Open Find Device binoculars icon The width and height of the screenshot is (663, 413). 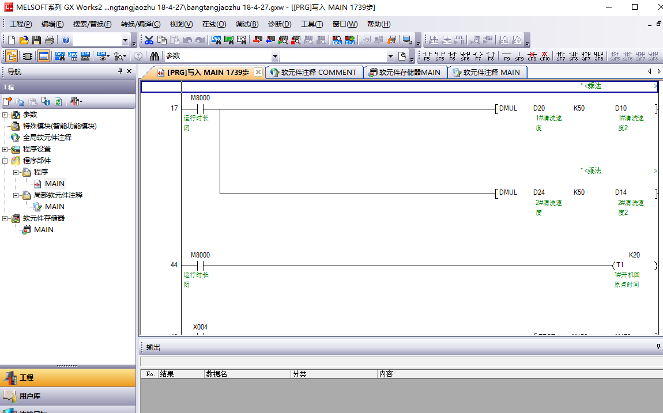coord(155,56)
